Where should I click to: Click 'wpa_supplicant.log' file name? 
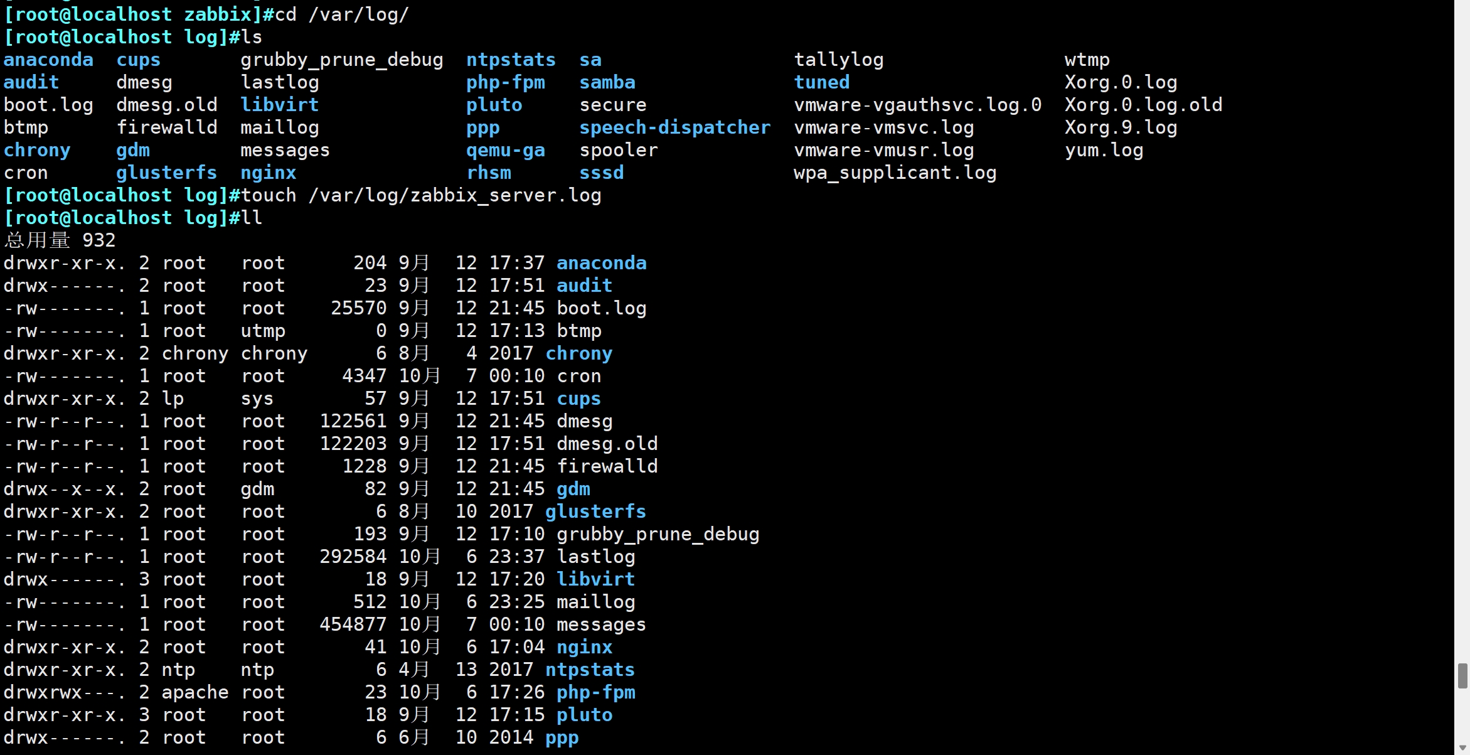[x=895, y=173]
